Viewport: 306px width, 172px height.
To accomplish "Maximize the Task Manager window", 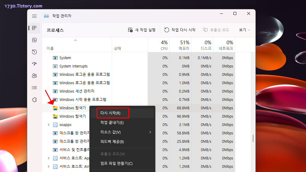I will 235,13.
